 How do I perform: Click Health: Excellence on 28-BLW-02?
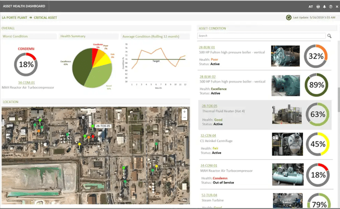[213, 89]
